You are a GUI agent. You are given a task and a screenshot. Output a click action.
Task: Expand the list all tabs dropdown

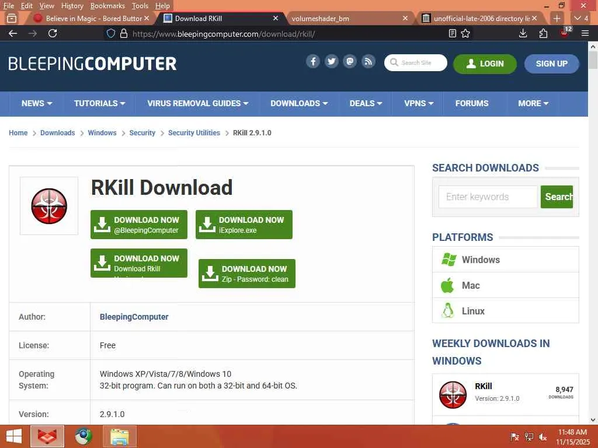[x=581, y=18]
